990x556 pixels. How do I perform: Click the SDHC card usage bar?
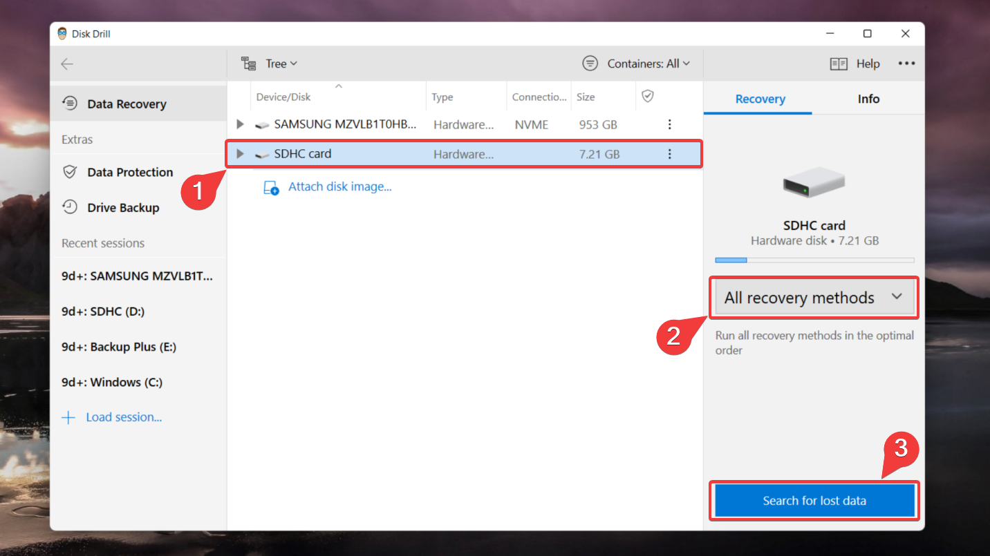pos(814,260)
